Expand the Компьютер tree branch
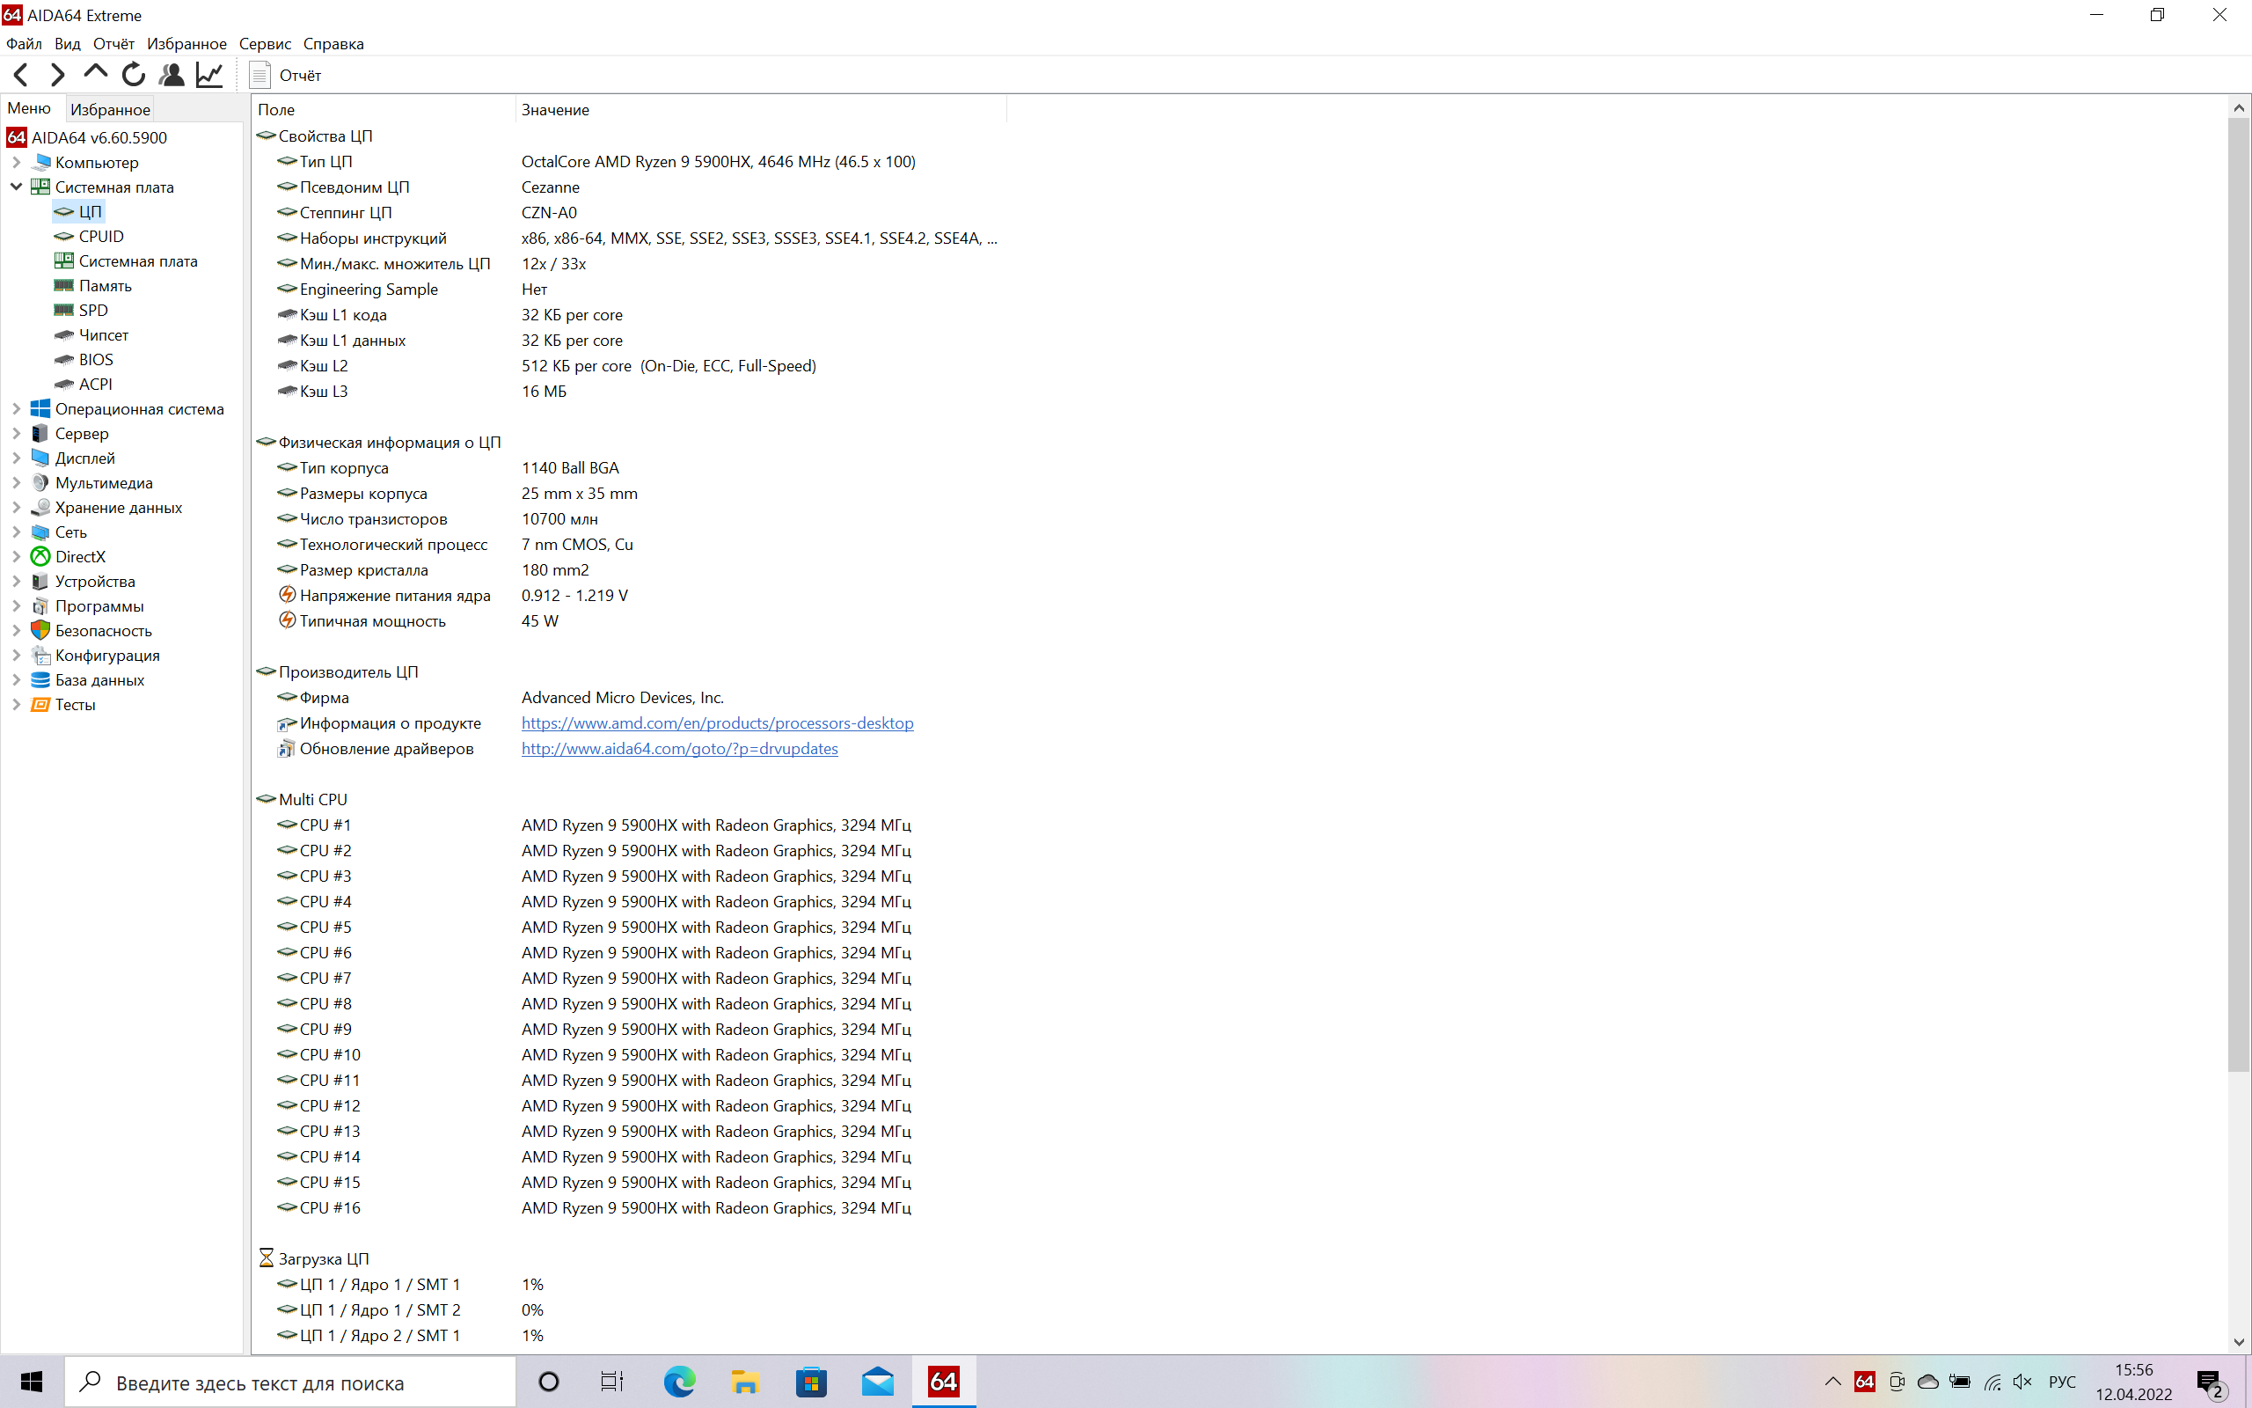 [16, 162]
